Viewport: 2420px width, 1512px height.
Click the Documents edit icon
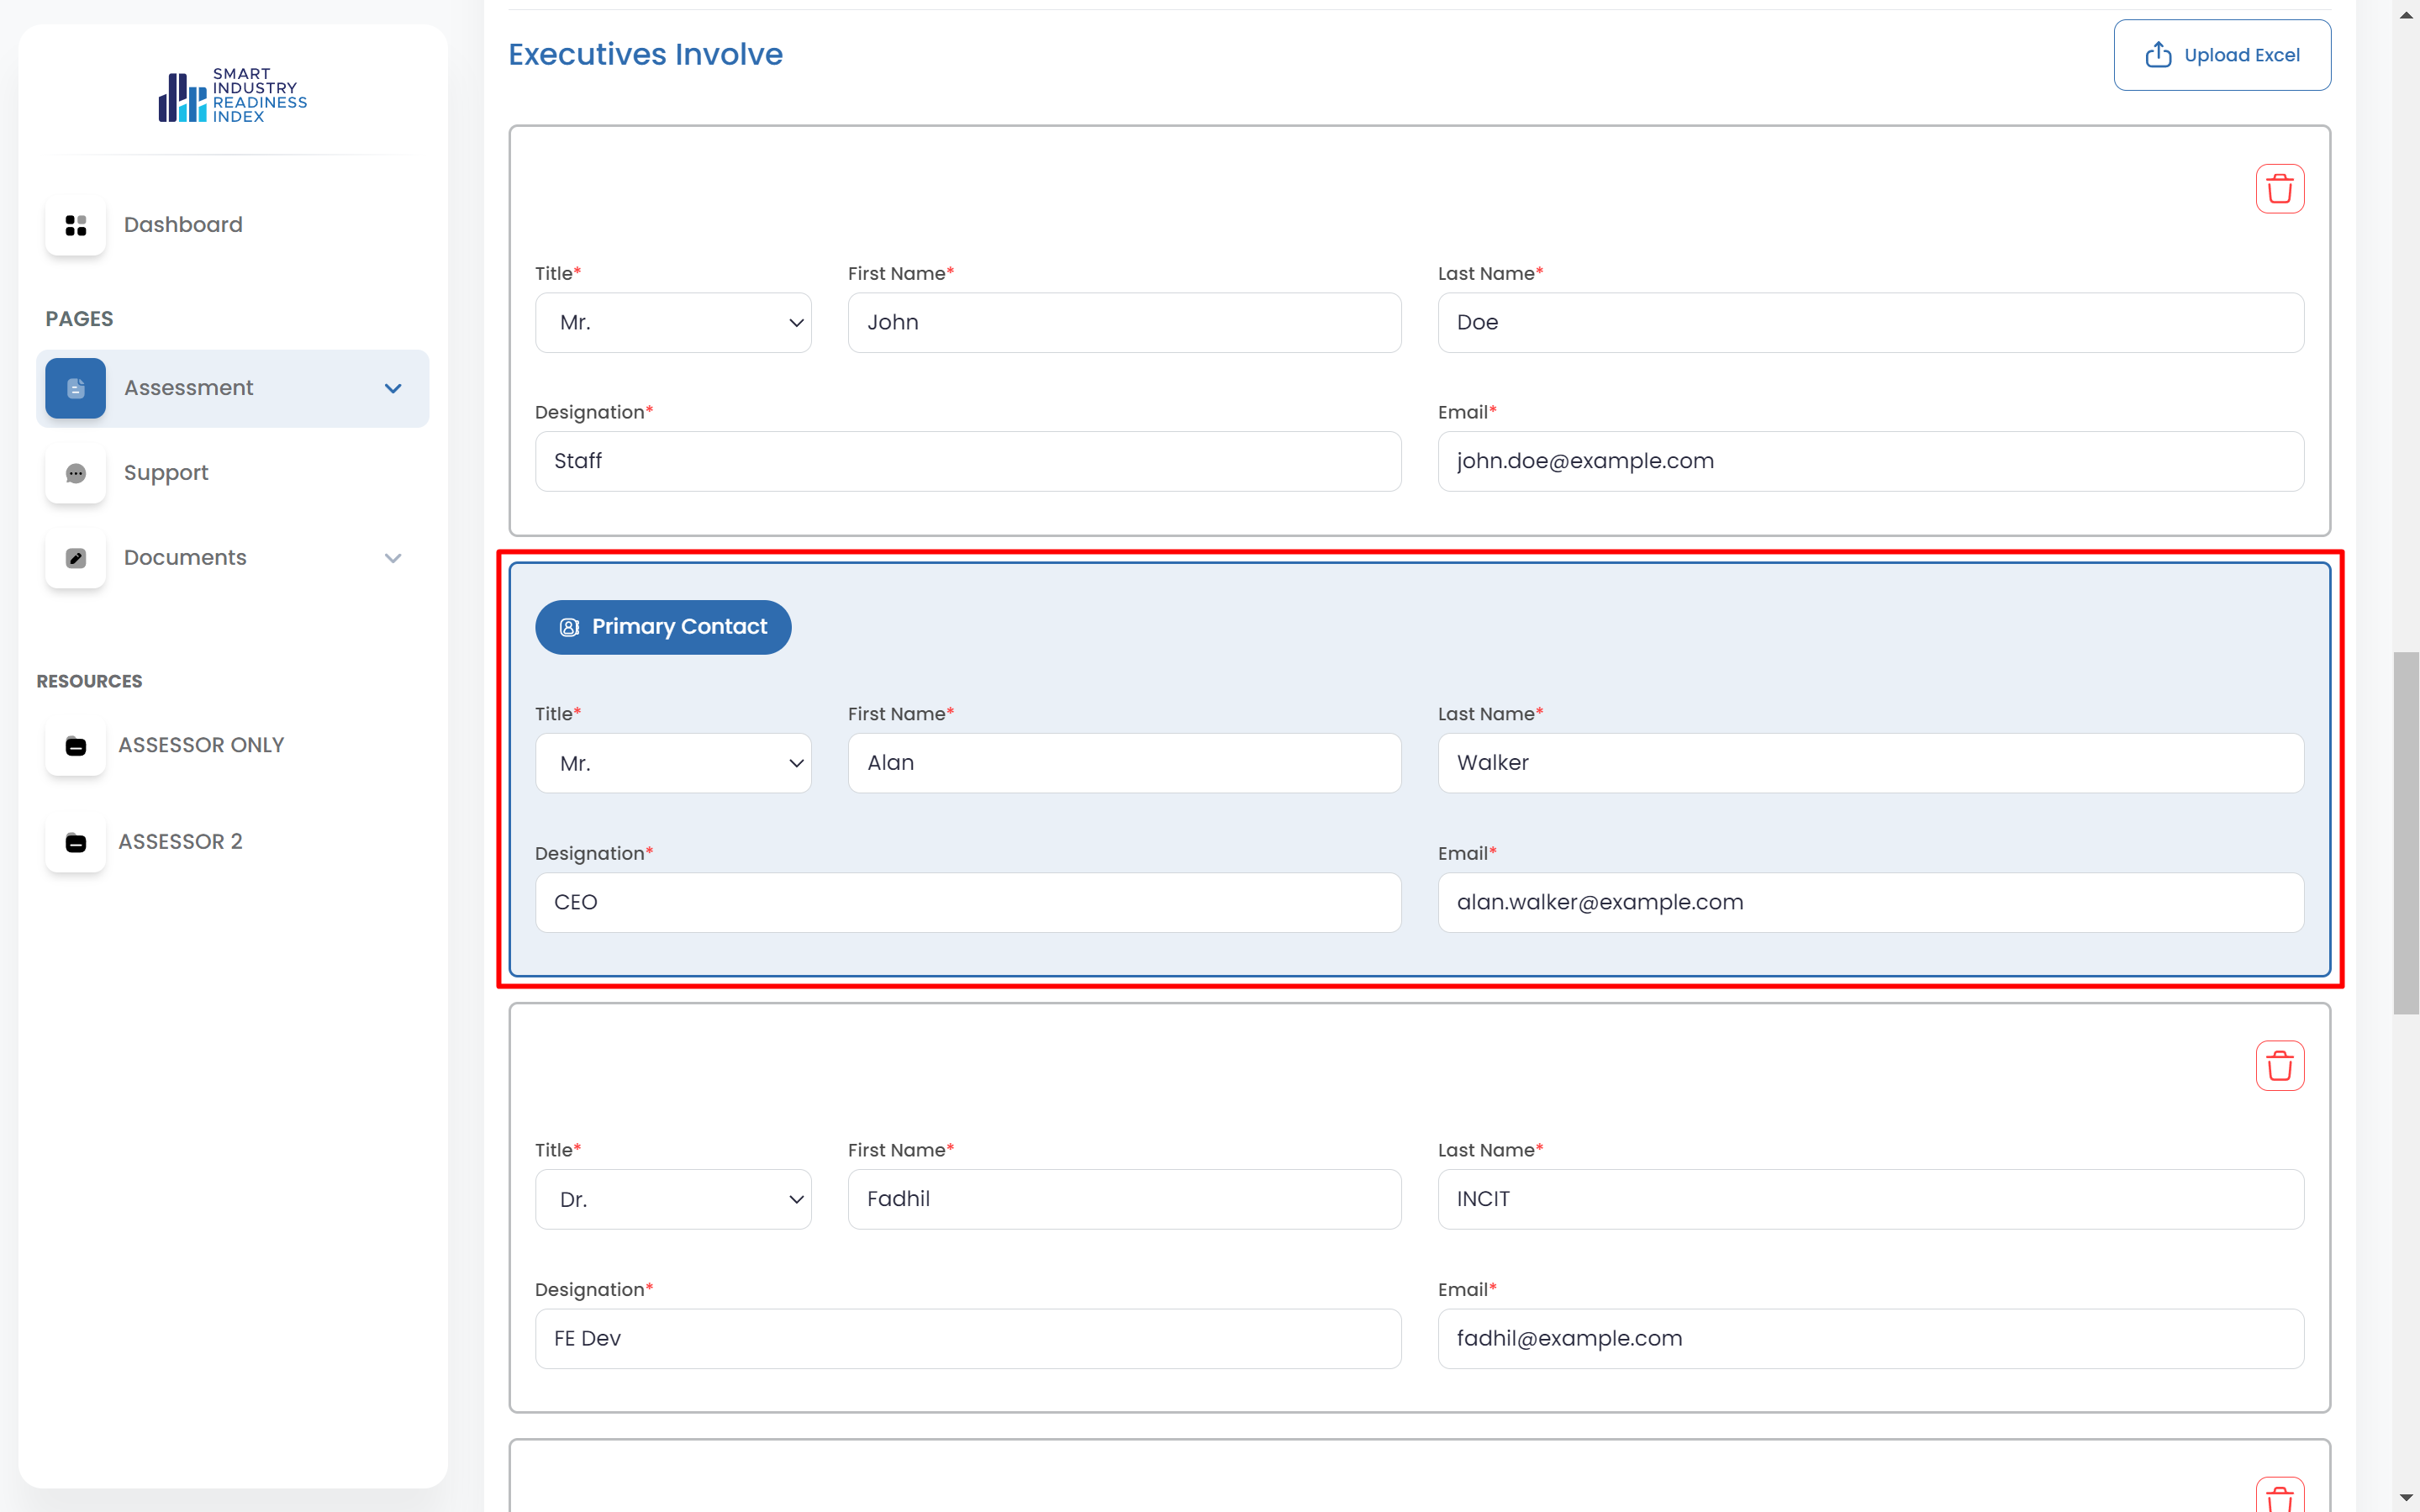click(x=75, y=558)
